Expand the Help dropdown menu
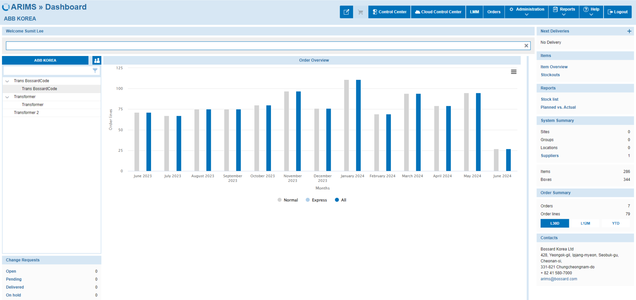This screenshot has width=636, height=300. pyautogui.click(x=591, y=12)
